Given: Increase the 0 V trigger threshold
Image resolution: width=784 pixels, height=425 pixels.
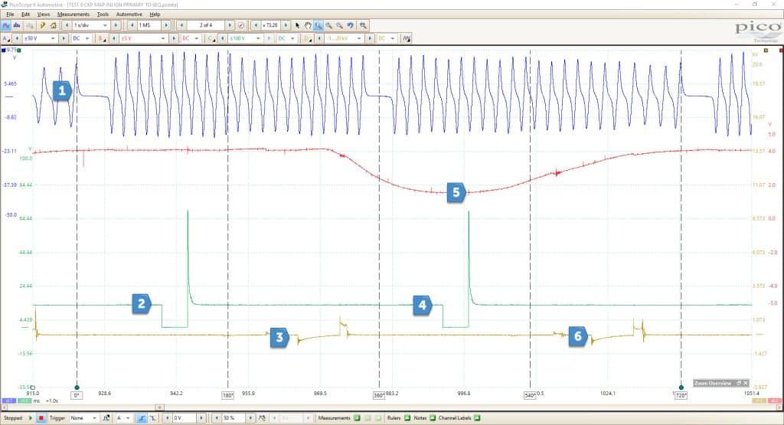Looking at the screenshot, I should 201,418.
